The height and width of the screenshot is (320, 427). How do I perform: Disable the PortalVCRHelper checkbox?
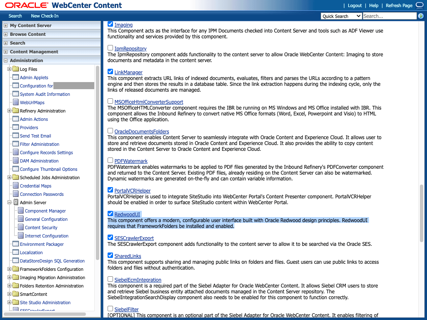110,190
